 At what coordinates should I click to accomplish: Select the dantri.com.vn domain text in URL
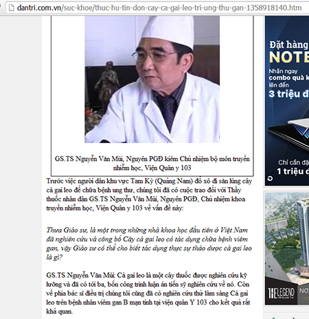(x=39, y=8)
